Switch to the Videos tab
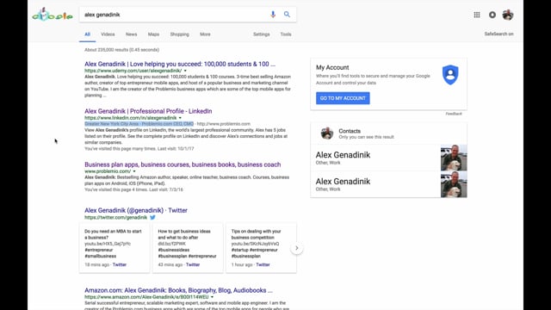Image resolution: width=551 pixels, height=310 pixels. click(108, 34)
